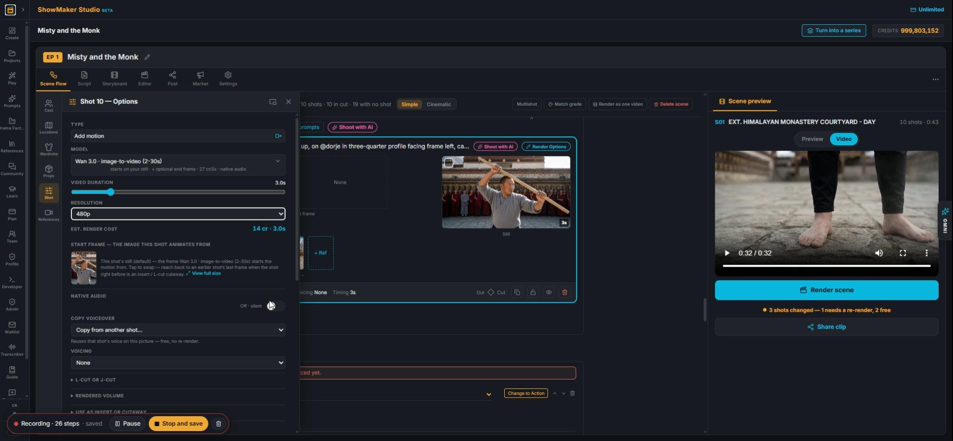
Task: Open the Wardrobe panel icon
Action: (49, 149)
